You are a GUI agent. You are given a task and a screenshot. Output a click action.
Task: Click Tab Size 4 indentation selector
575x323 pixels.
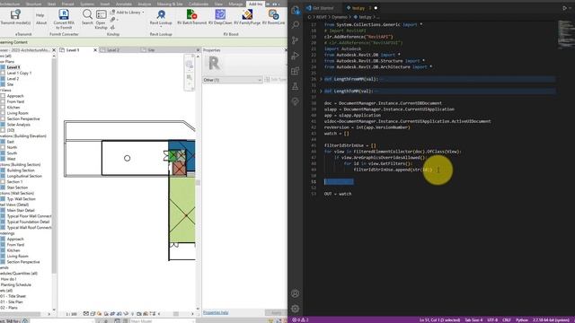[x=473, y=320]
